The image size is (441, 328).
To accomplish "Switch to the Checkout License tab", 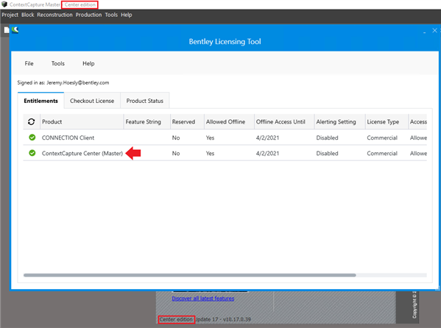I will point(92,101).
